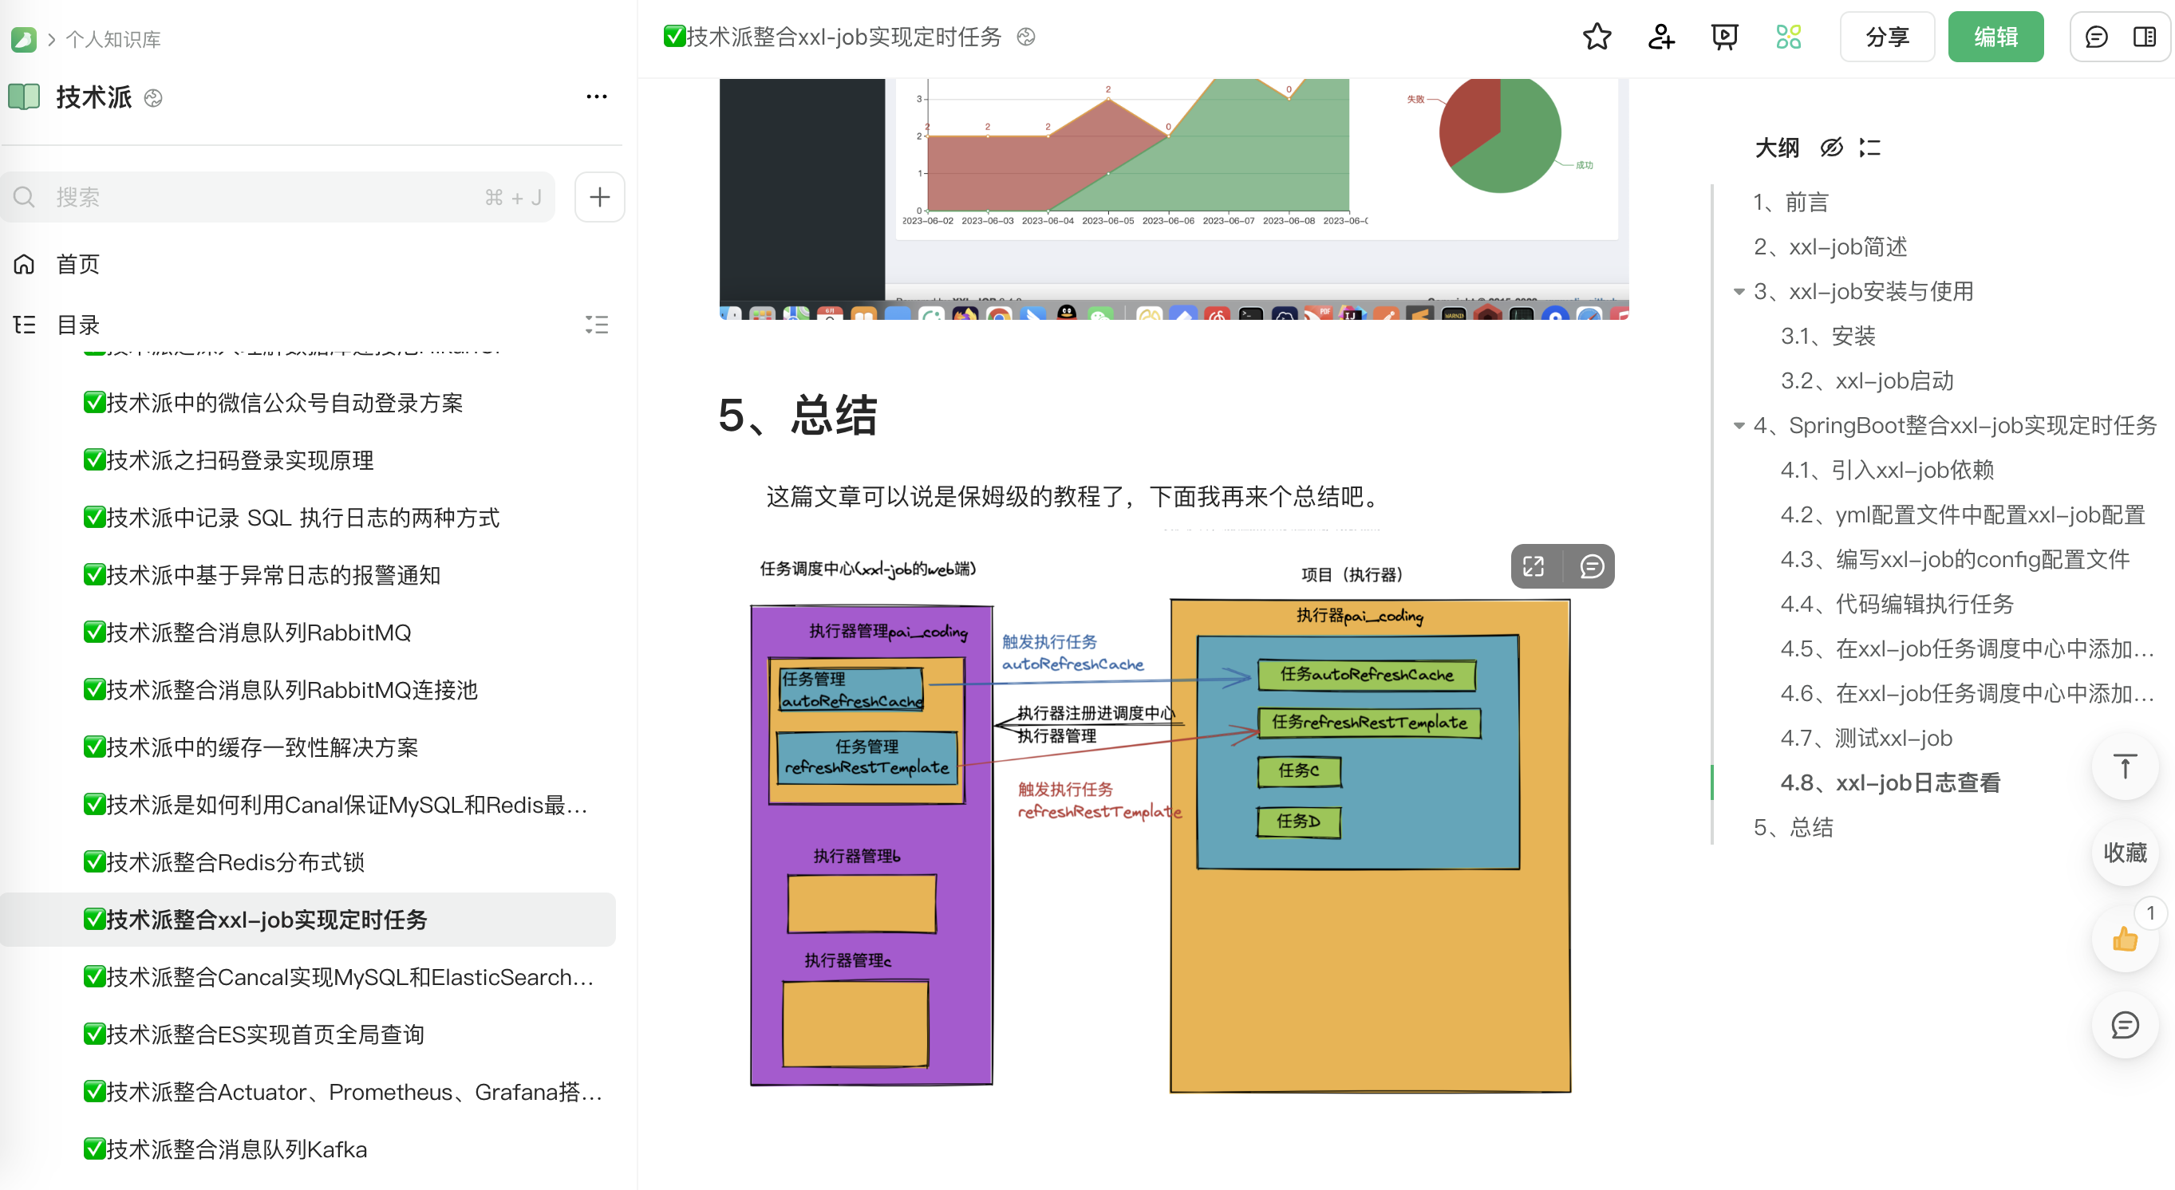Collapse section 3 xxl-job安装与使用 in outline
Viewport: 2175px width, 1190px height.
click(1739, 292)
